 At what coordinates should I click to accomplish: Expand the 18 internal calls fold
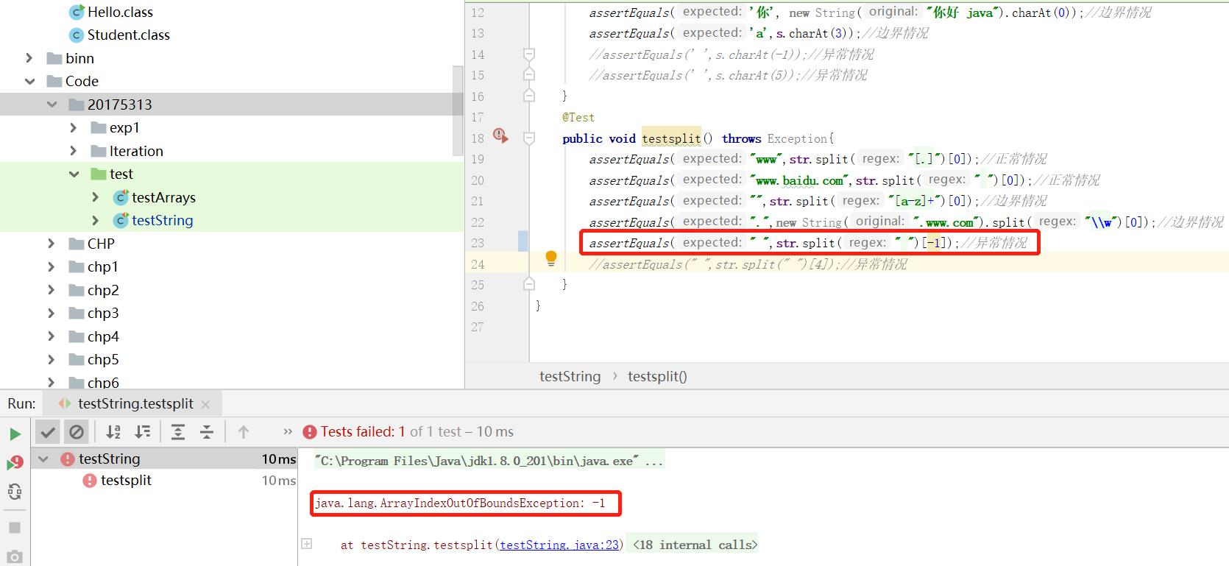click(695, 545)
